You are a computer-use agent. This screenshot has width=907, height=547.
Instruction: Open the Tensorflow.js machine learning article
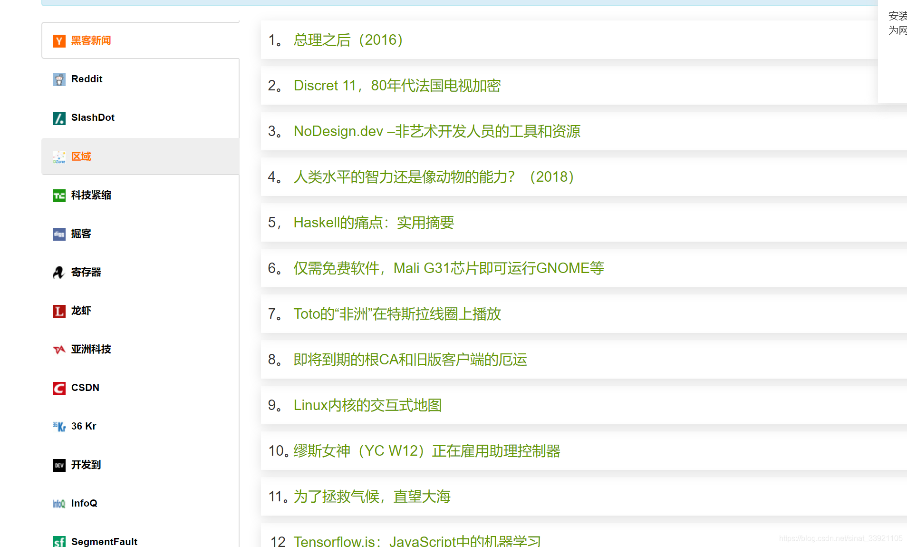(417, 541)
